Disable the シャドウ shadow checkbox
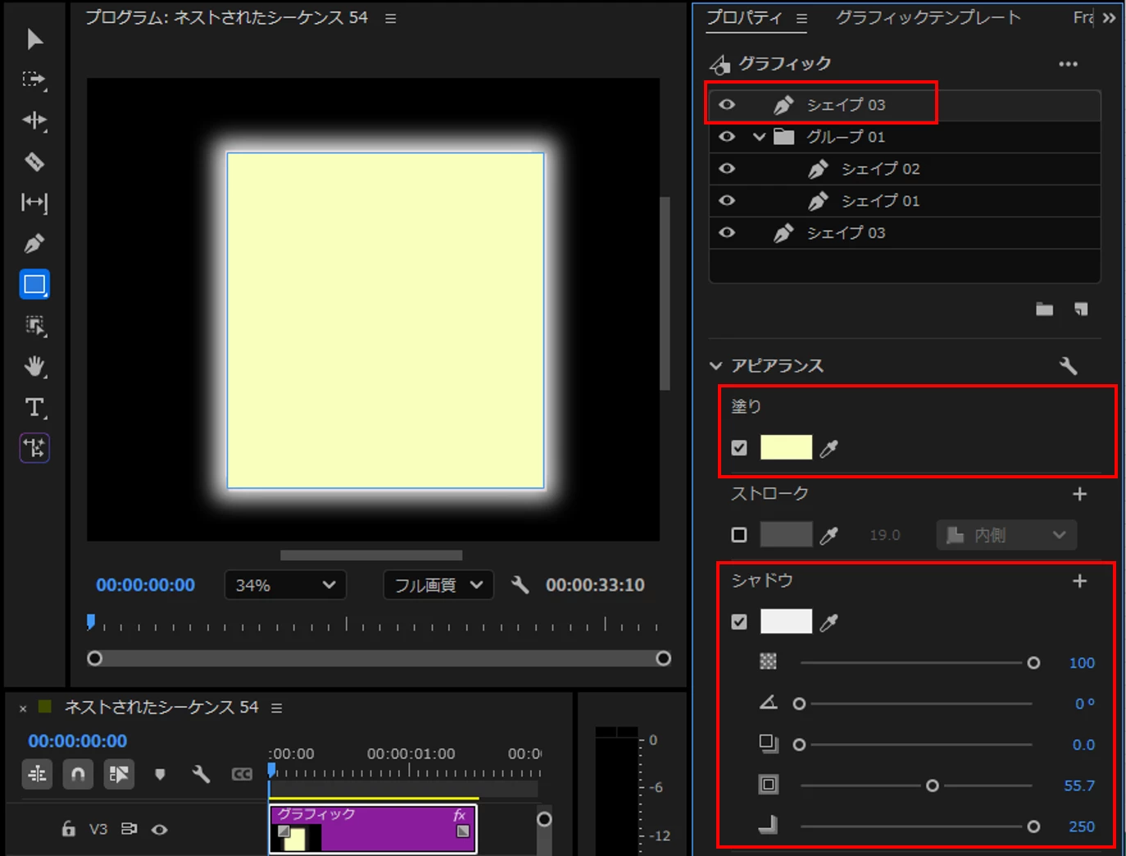The height and width of the screenshot is (856, 1126). pyautogui.click(x=739, y=622)
